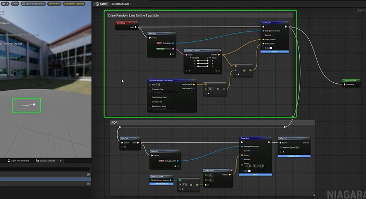The height and width of the screenshot is (199, 366).
Task: Open the Lit view mode button
Action: (5, 4)
